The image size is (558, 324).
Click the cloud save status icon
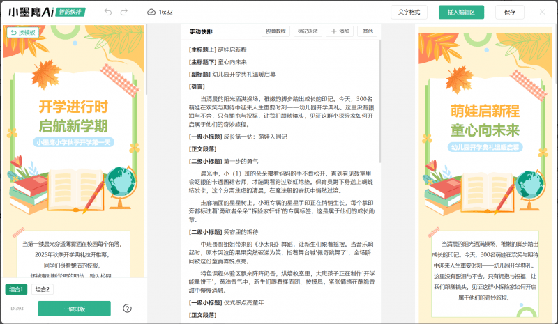pos(151,12)
